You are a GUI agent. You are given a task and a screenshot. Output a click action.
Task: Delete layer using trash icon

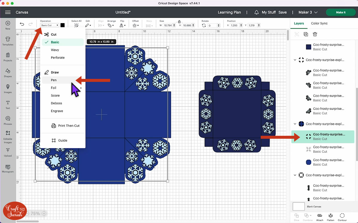click(x=315, y=35)
